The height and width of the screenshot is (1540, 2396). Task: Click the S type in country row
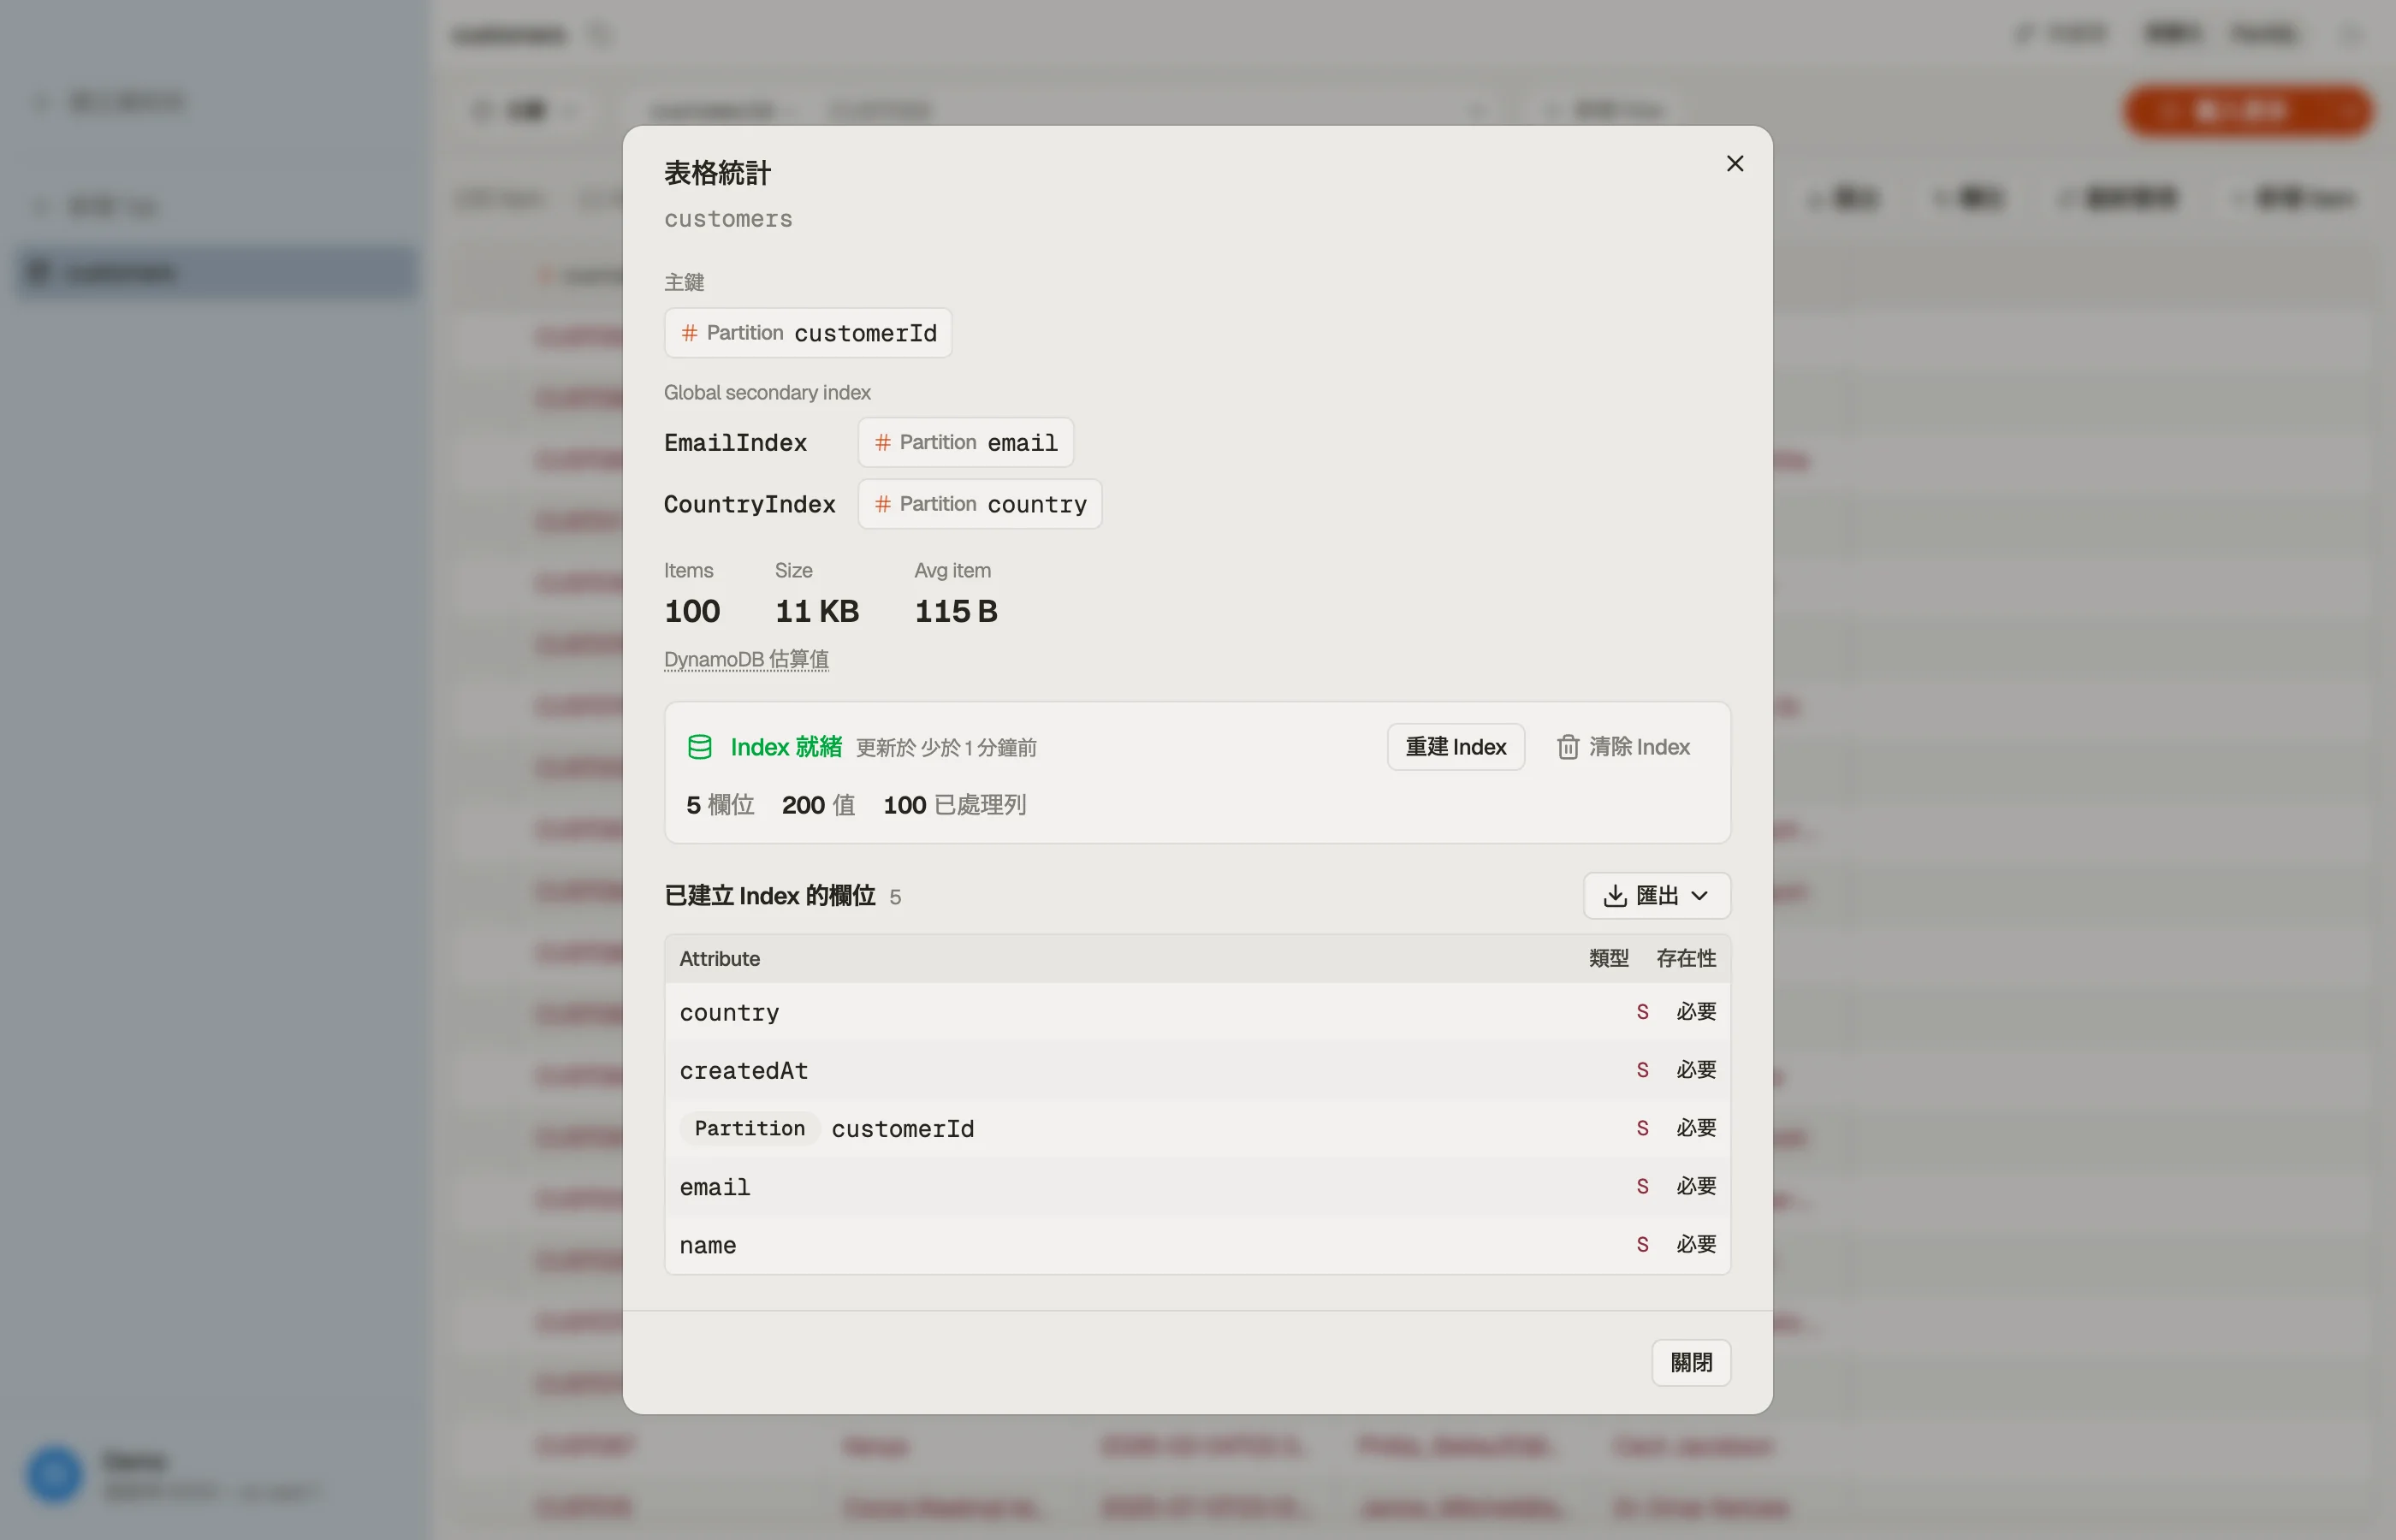pyautogui.click(x=1642, y=1012)
